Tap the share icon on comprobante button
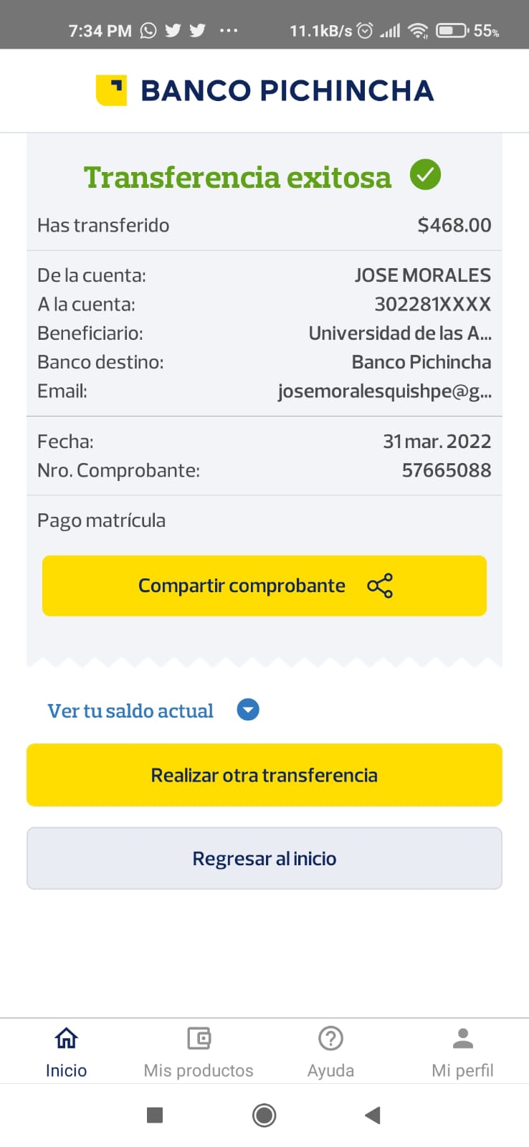This screenshot has height=1147, width=529. 380,586
